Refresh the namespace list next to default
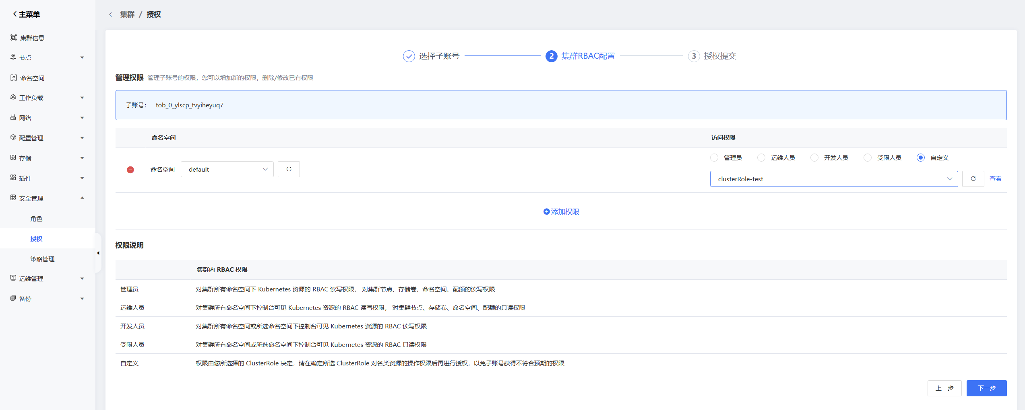Viewport: 1025px width, 410px height. click(x=289, y=169)
